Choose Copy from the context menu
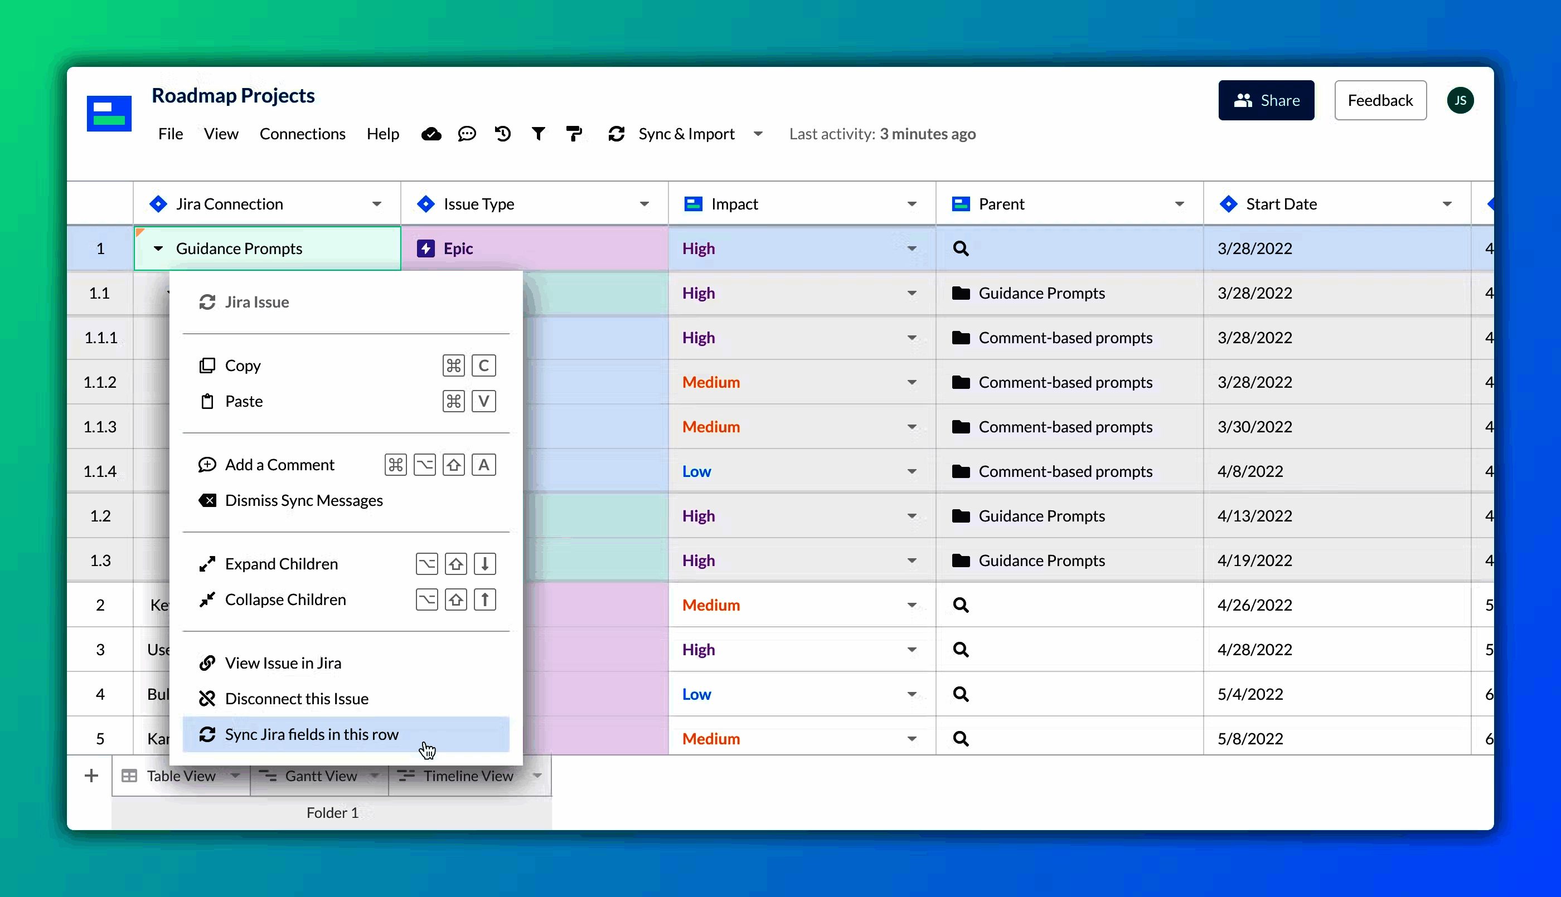Image resolution: width=1561 pixels, height=897 pixels. 346,365
